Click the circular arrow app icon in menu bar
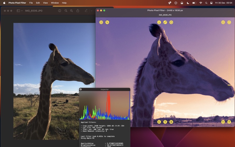 point(176,3)
